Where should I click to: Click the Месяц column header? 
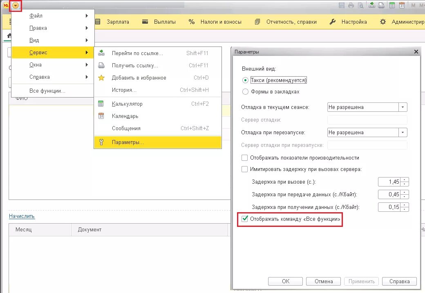(x=40, y=230)
